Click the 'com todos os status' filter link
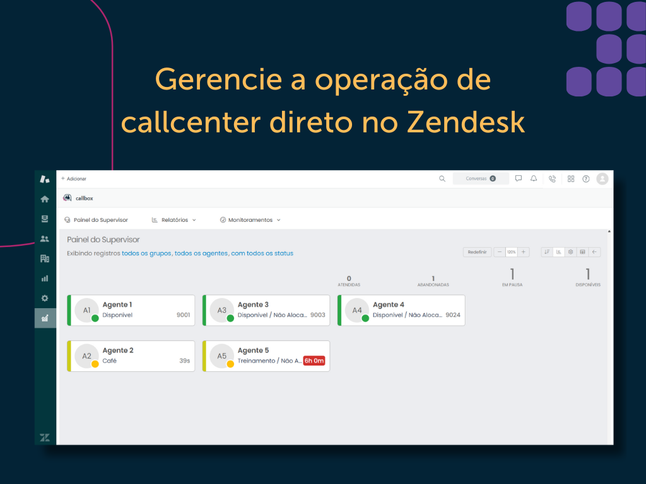The height and width of the screenshot is (484, 646). (262, 253)
